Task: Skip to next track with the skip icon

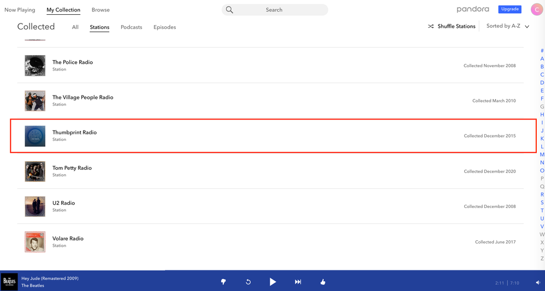Action: point(298,282)
